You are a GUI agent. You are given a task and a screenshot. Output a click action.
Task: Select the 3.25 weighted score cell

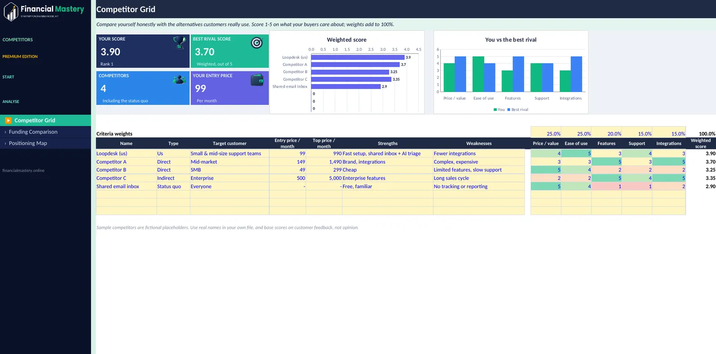click(x=701, y=170)
